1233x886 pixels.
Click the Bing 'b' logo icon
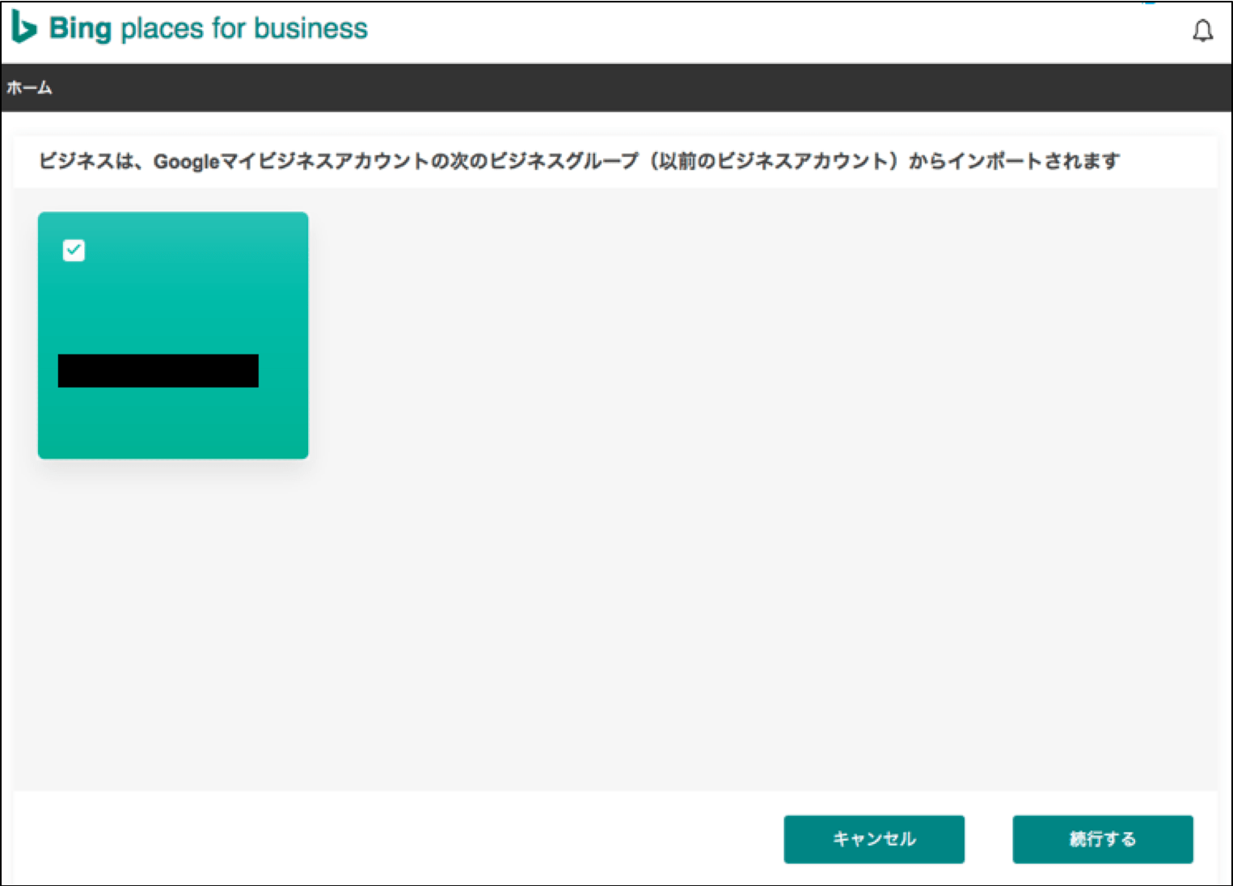pyautogui.click(x=23, y=28)
